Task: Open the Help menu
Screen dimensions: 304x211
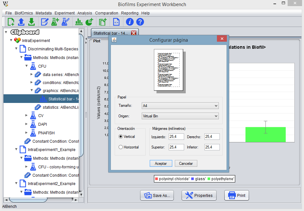Action: 145,13
